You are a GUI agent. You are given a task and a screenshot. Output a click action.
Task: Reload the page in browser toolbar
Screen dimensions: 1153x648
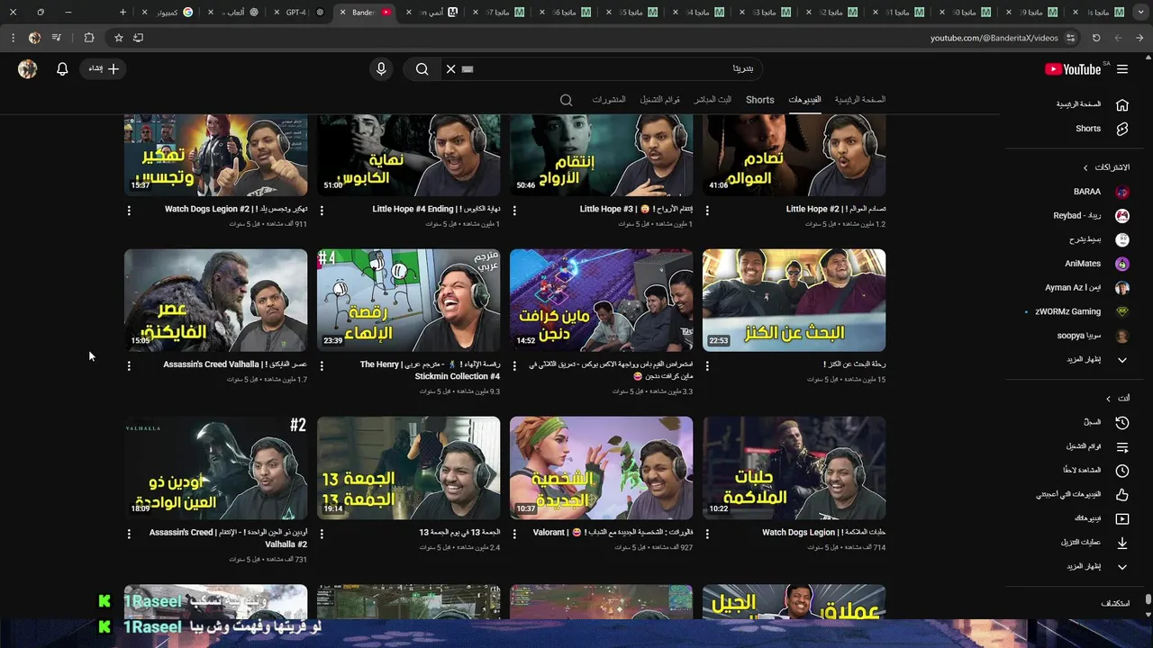(x=1096, y=38)
